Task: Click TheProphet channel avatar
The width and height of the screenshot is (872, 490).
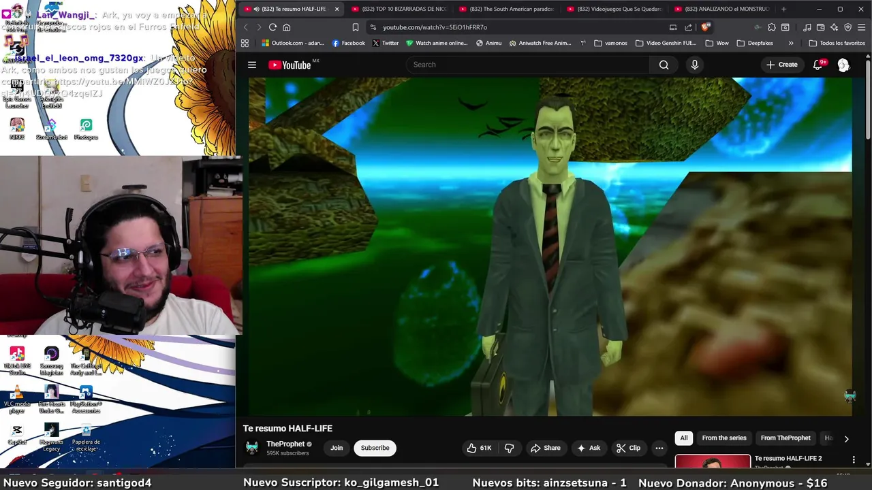Action: tap(252, 448)
